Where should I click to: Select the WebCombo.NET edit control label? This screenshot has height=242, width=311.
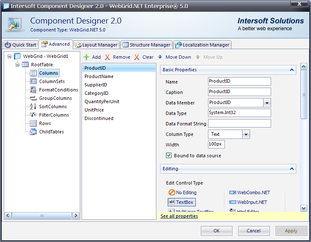click(x=253, y=193)
